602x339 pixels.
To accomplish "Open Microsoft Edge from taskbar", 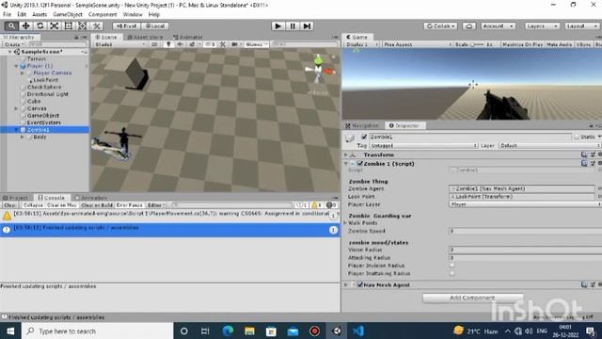I will tap(228, 331).
